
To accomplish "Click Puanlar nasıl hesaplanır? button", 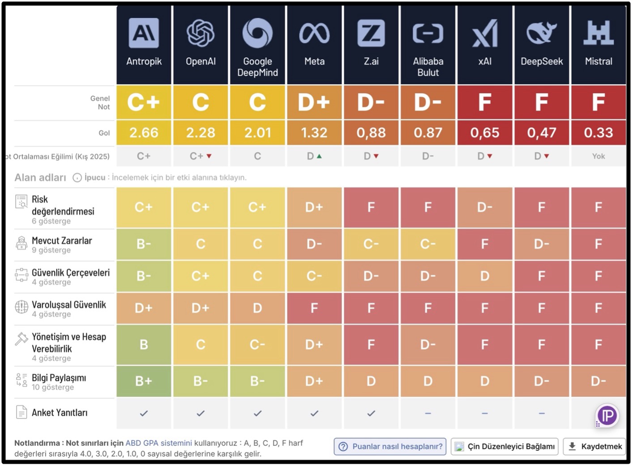I will [390, 447].
